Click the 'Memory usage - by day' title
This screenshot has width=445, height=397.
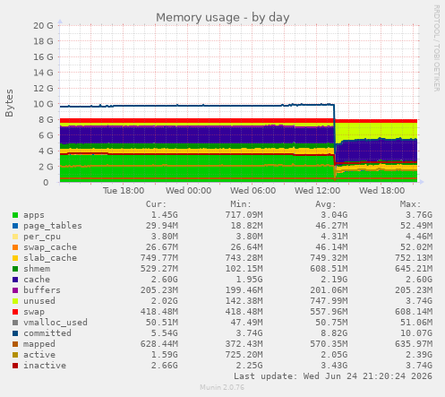coord(223,18)
